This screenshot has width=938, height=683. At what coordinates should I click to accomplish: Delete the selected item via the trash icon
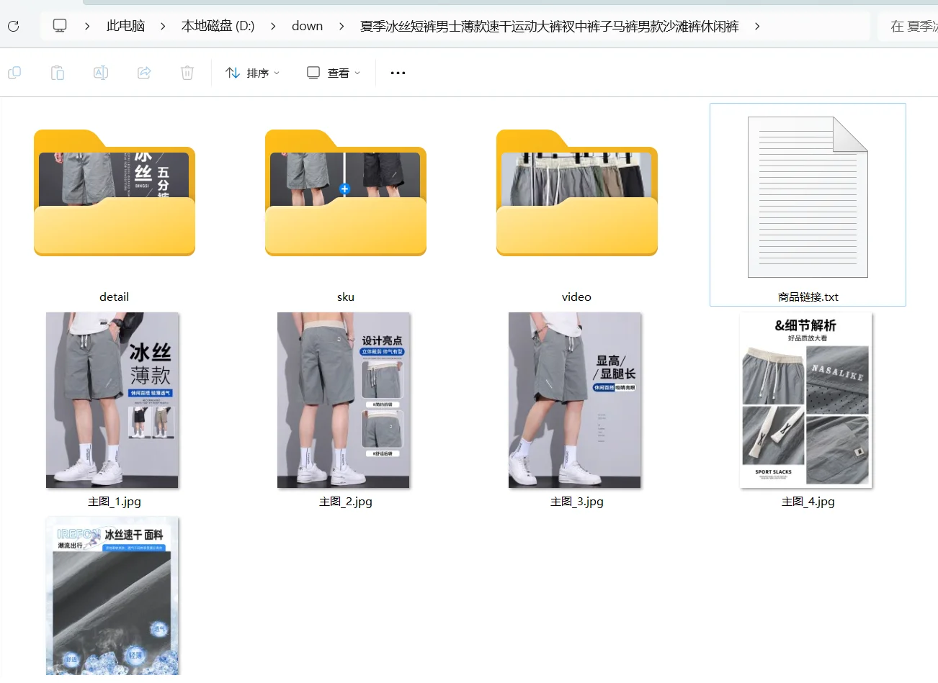[187, 72]
